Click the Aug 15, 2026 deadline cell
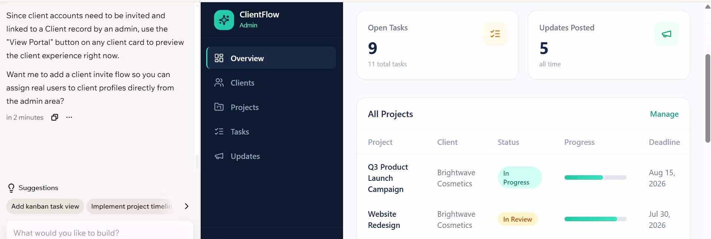Screen dimensions: 711x239 point(662,178)
